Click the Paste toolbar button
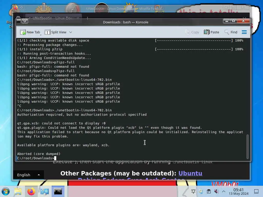The width and height of the screenshot is (263, 197). pos(212,32)
